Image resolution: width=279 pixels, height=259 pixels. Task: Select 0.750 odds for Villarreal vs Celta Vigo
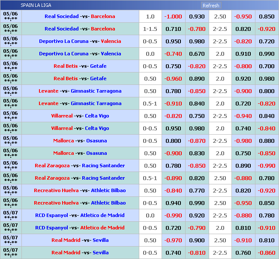[x=197, y=116]
